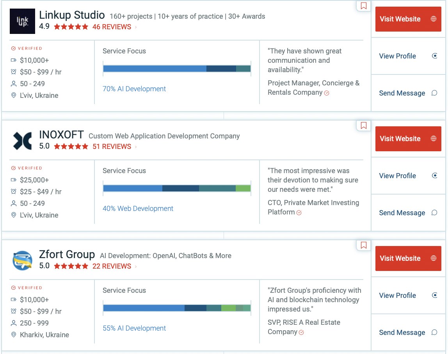Click the globe icon on Zfort Visit Website
448x354 pixels.
tap(434, 258)
